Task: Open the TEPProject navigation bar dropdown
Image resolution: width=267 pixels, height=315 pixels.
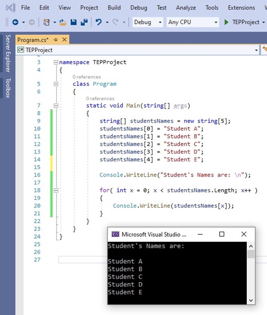Action: coord(256,50)
